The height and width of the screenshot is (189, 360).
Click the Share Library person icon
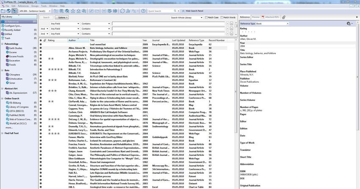point(128,11)
